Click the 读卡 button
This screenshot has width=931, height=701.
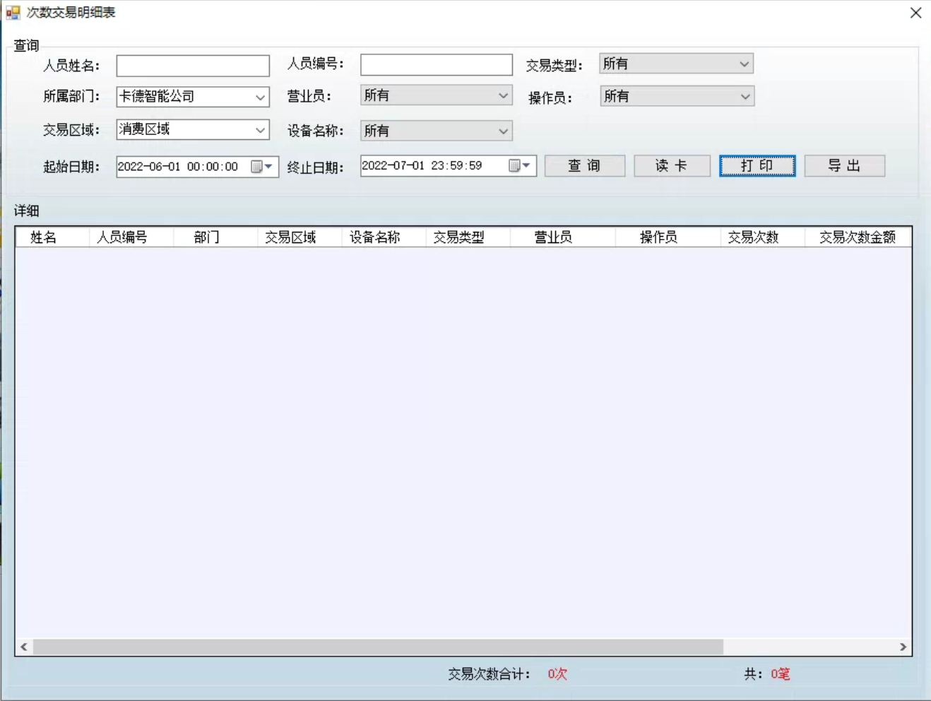(672, 165)
